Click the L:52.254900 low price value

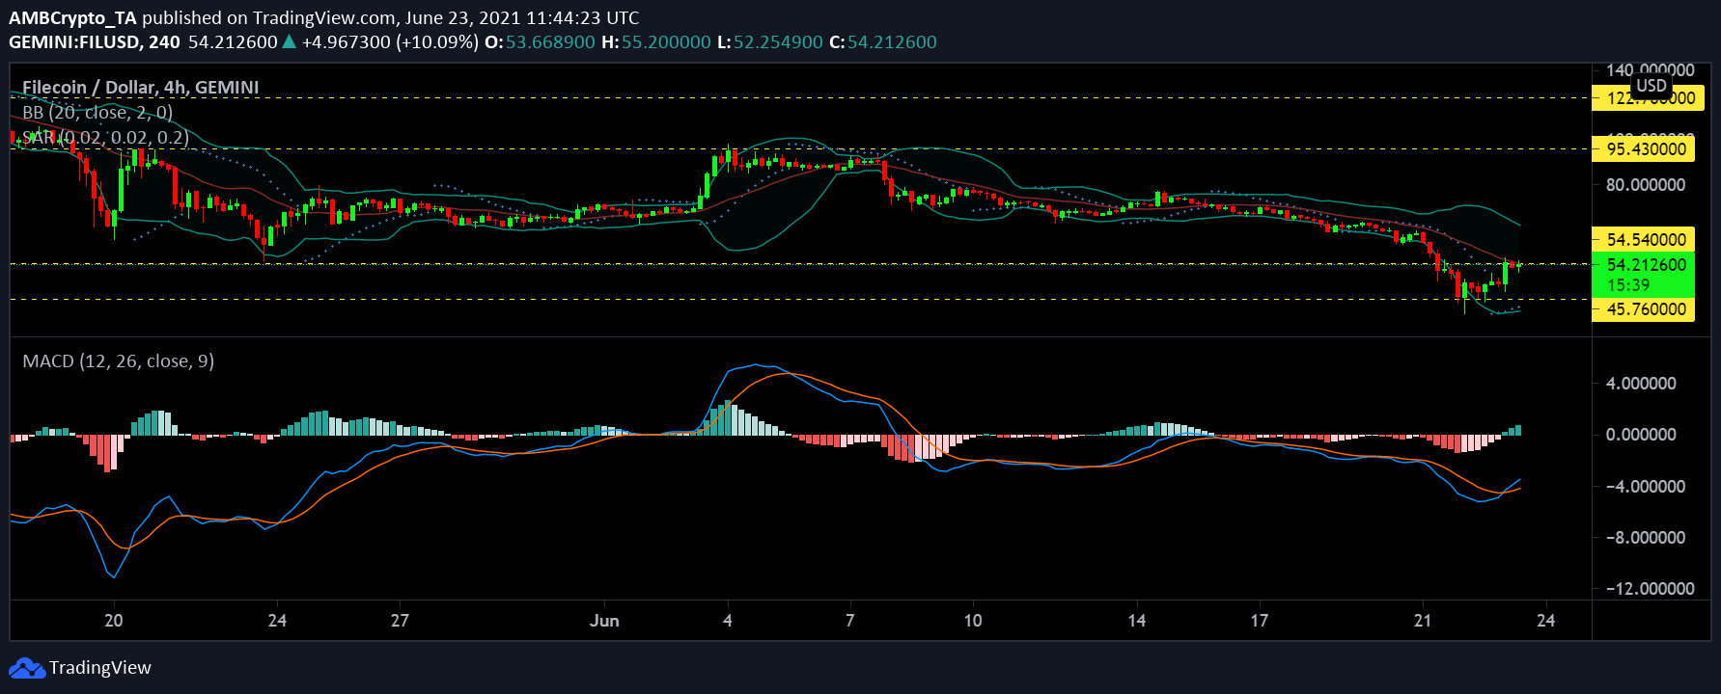coord(771,41)
